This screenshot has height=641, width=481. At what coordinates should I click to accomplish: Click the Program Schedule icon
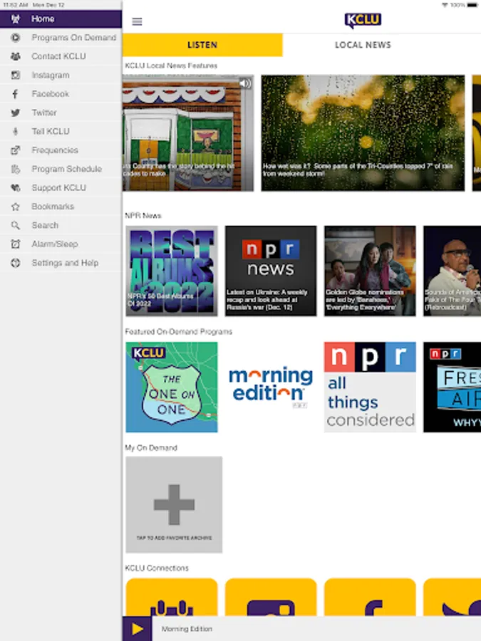(15, 170)
